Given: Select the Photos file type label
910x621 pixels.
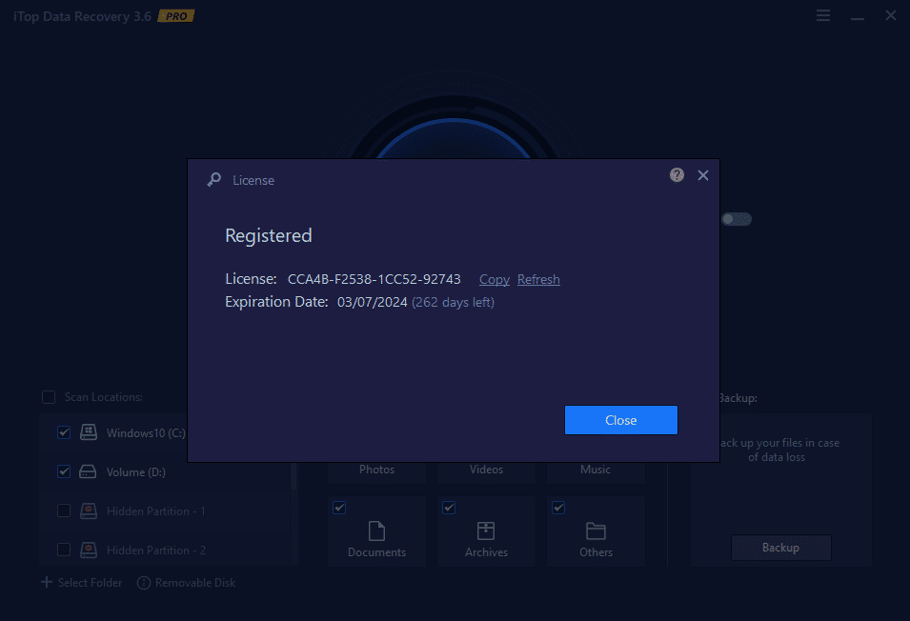Looking at the screenshot, I should [376, 470].
